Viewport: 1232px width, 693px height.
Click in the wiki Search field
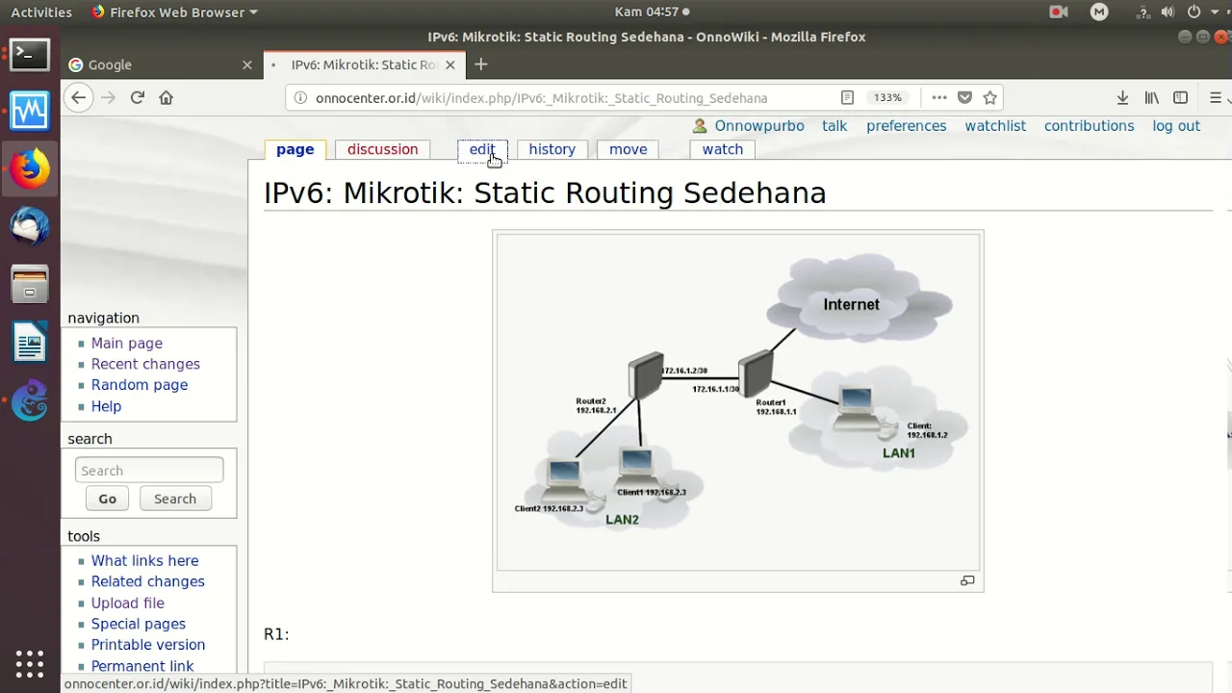pos(149,470)
